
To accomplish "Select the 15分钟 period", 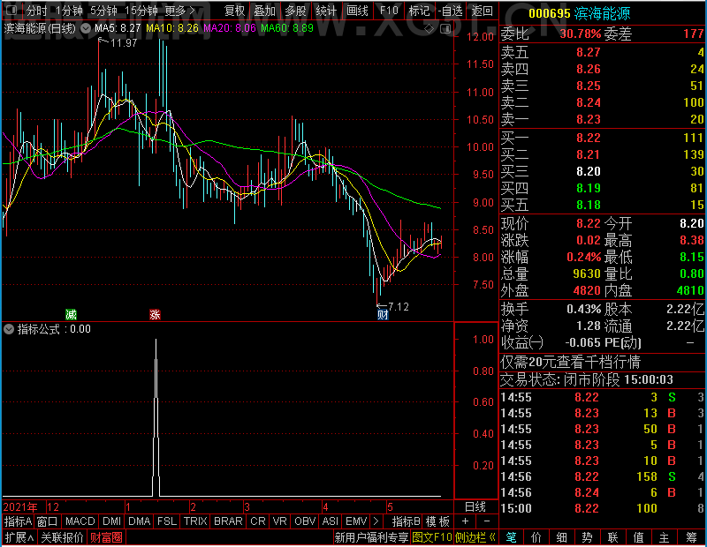I will [141, 11].
